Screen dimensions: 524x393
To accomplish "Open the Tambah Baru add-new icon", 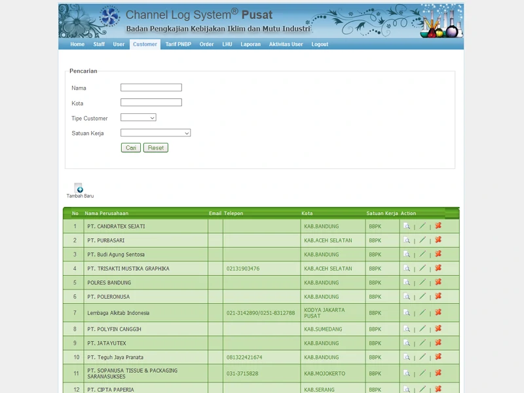I will (79, 186).
